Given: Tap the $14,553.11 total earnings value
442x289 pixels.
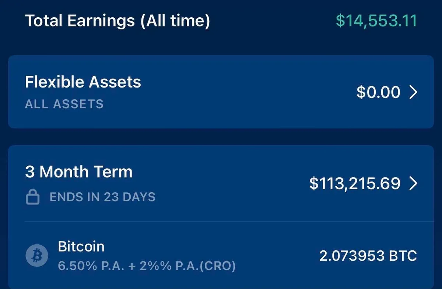Looking at the screenshot, I should pos(376,21).
